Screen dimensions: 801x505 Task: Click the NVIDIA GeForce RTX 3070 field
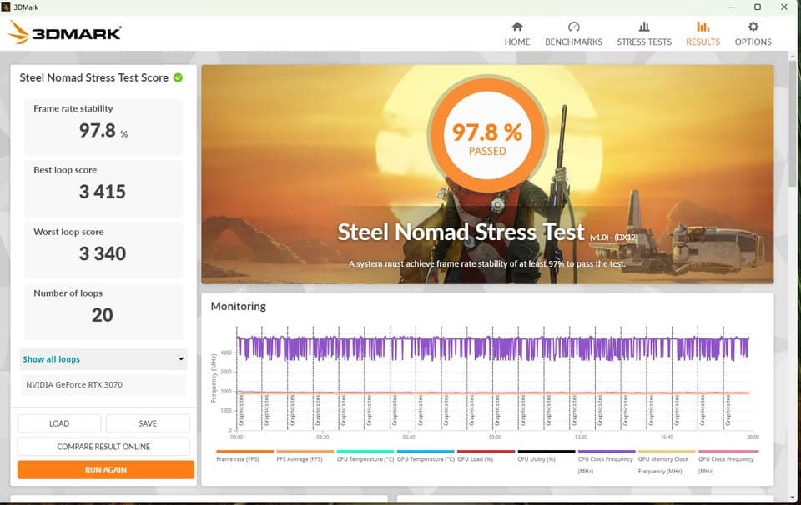103,385
